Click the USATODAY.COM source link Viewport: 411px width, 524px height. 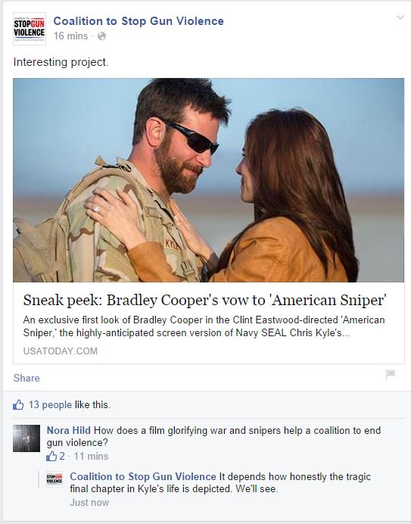[x=61, y=351]
